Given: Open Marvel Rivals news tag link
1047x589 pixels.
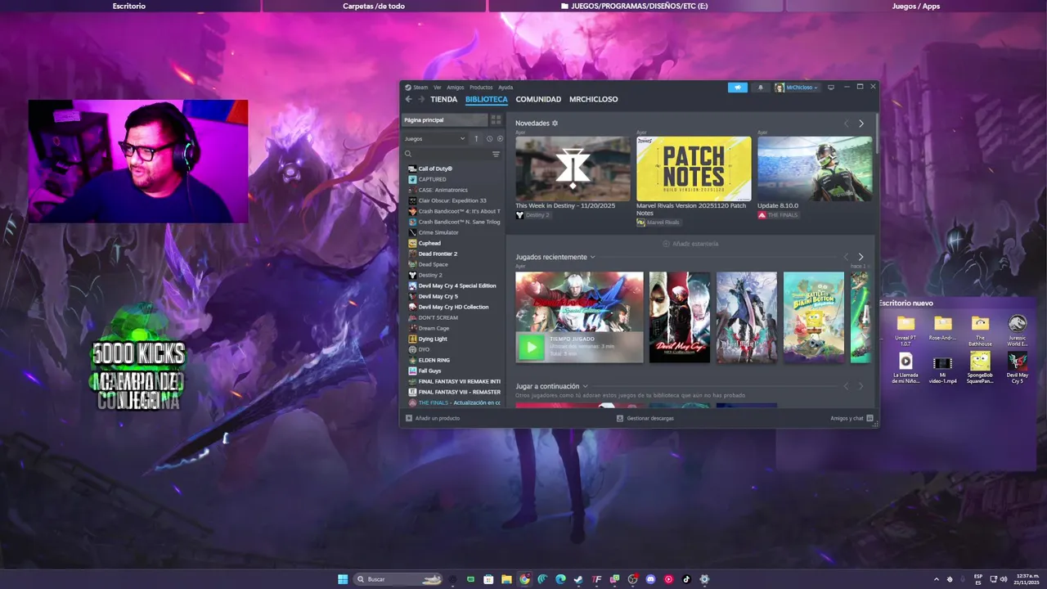Looking at the screenshot, I should [658, 223].
